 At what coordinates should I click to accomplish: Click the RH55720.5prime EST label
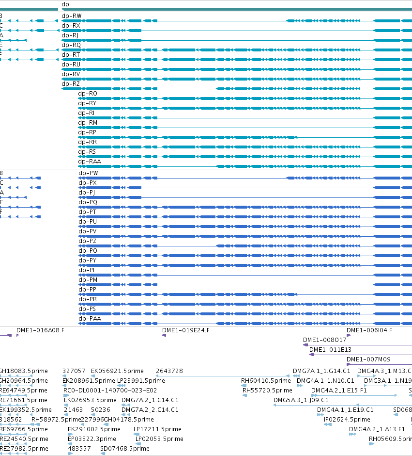[x=267, y=391]
